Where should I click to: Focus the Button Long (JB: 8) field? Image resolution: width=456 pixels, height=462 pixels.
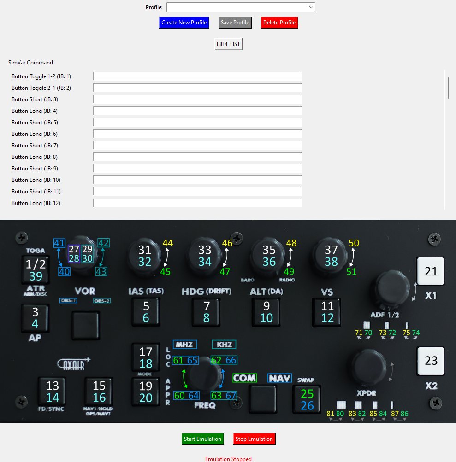(x=198, y=157)
